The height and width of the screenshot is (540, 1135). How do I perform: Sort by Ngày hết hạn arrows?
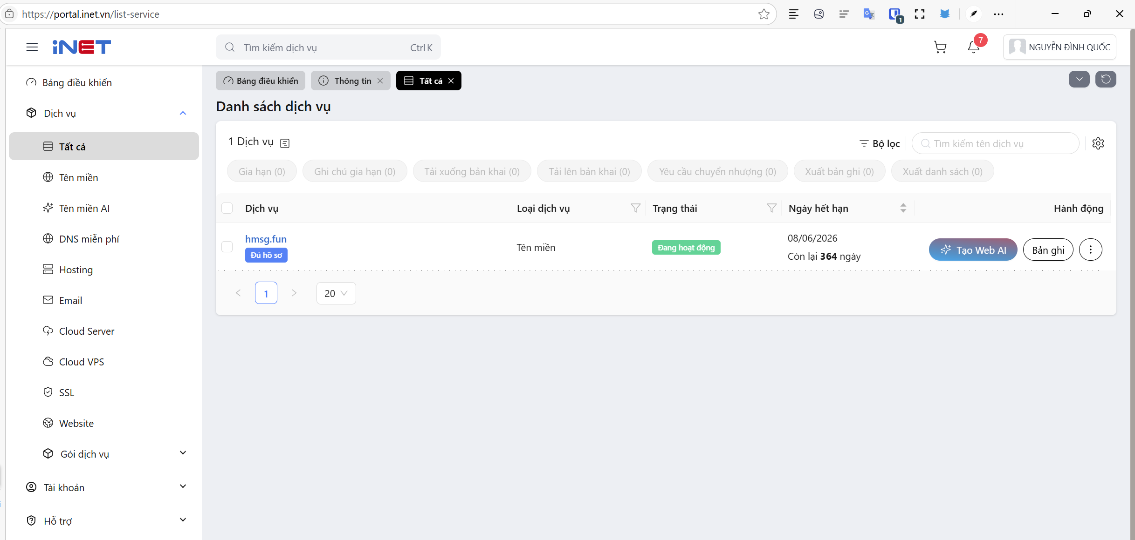click(x=903, y=208)
